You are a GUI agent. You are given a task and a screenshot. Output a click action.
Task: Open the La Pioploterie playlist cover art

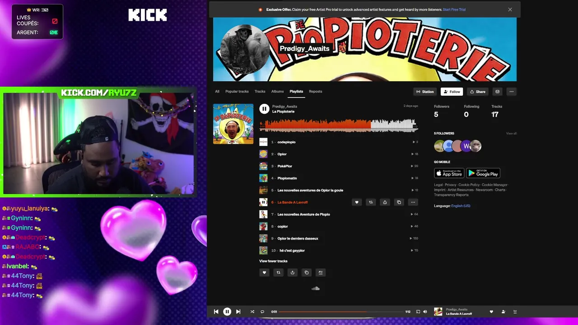(x=233, y=124)
